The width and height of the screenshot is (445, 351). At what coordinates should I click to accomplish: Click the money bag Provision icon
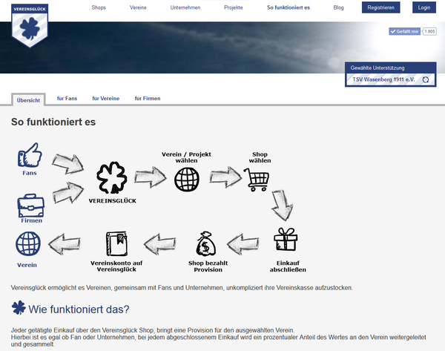coord(206,243)
